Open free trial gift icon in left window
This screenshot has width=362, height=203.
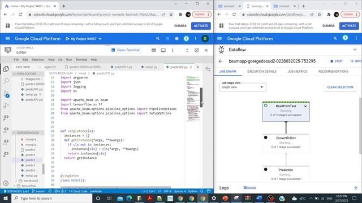(x=7, y=25)
